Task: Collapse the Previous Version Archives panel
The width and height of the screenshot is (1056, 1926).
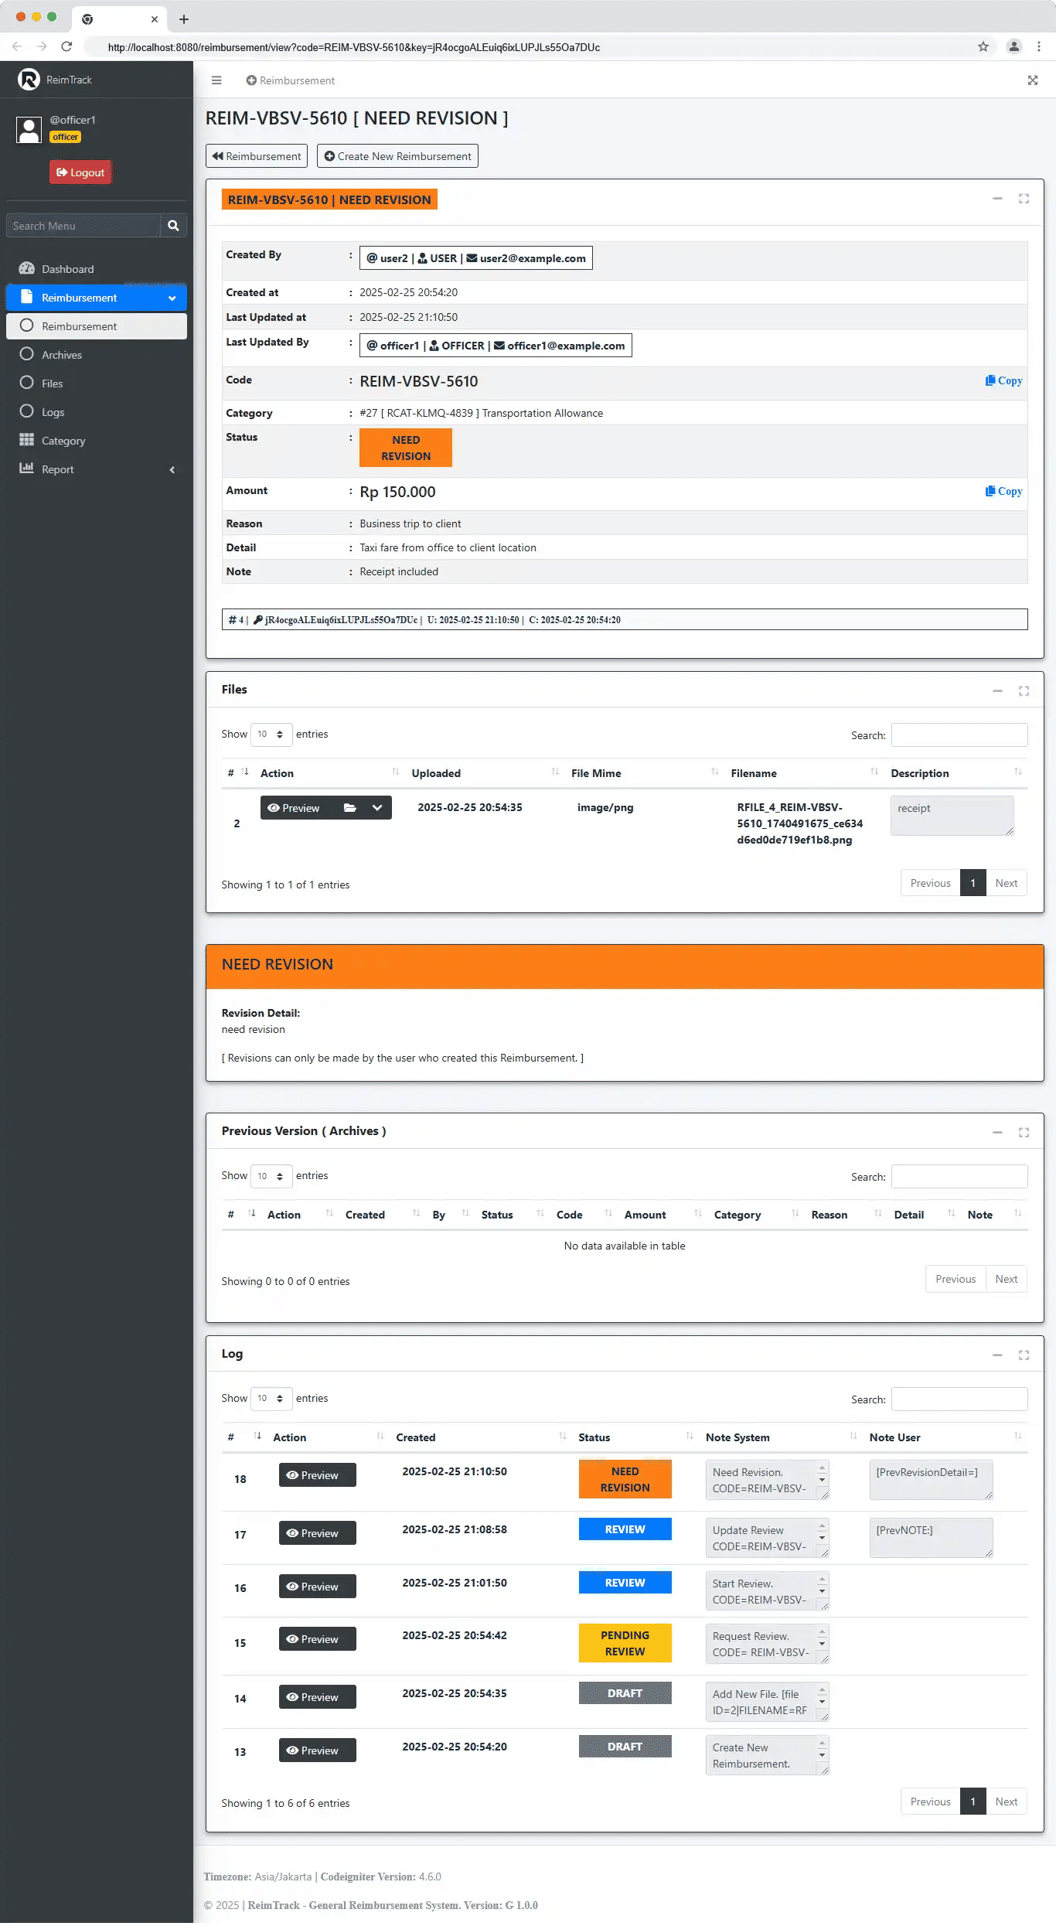Action: tap(997, 1133)
